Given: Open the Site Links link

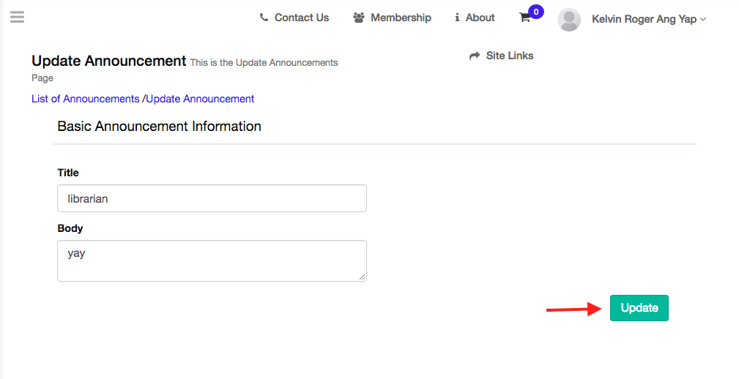Looking at the screenshot, I should tap(509, 56).
